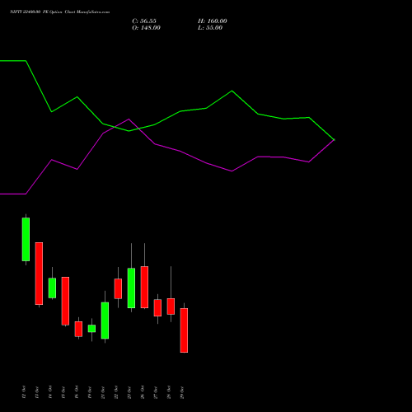Select the green candlestick above 21 Oct
Screen dimensions: 412x412
[105, 321]
